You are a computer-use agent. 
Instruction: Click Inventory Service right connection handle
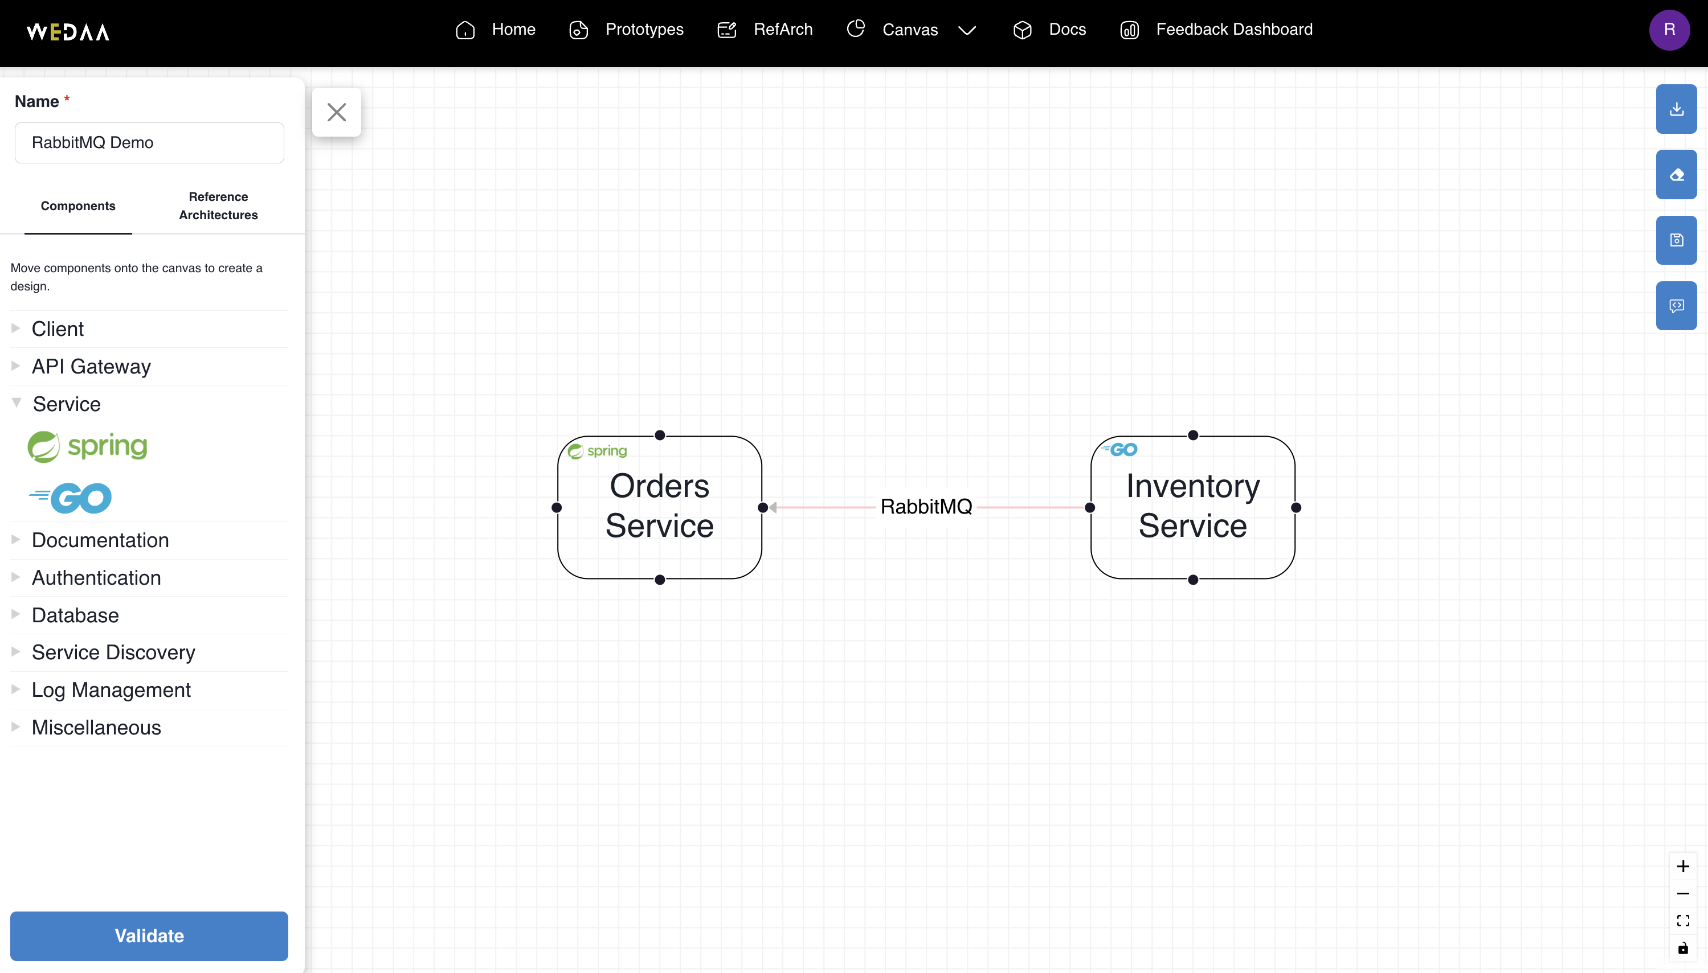point(1296,508)
